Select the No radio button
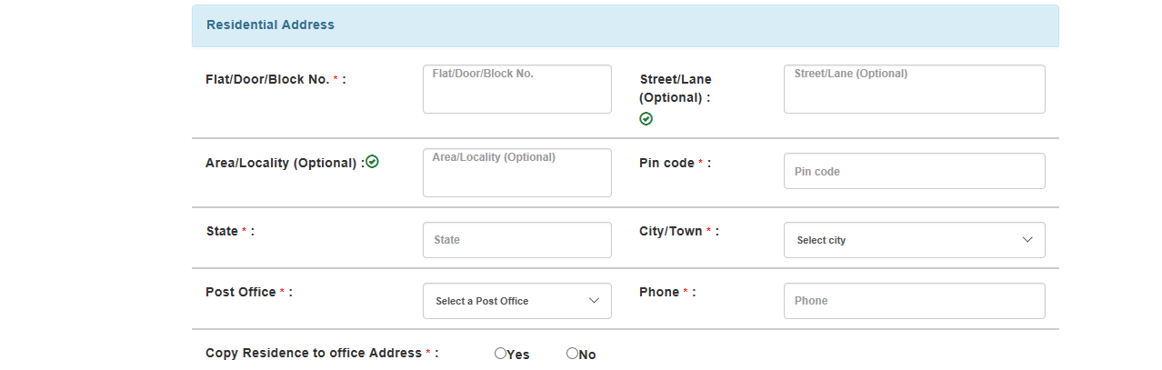 (572, 353)
